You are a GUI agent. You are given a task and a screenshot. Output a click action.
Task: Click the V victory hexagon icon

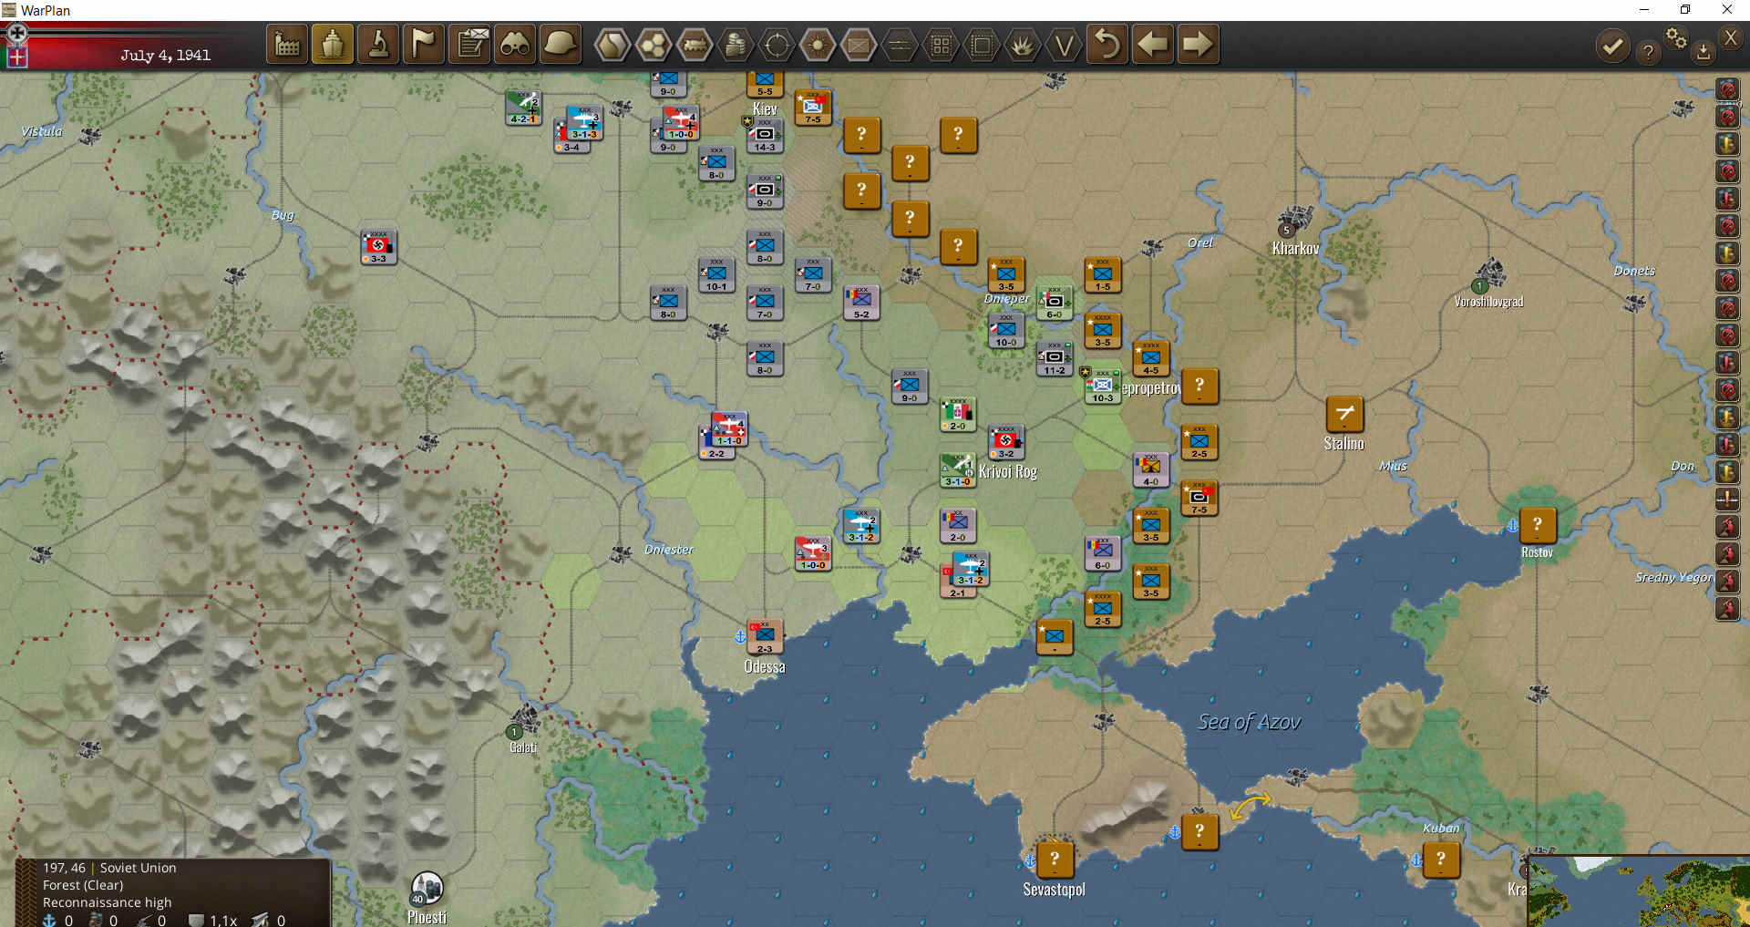1064,45
